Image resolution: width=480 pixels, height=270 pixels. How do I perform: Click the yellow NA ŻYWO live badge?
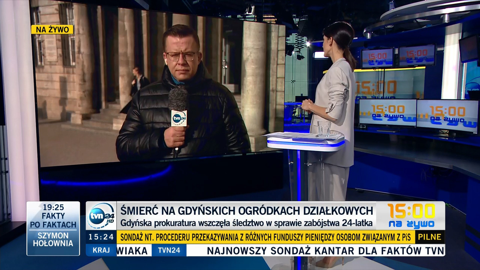[52, 30]
